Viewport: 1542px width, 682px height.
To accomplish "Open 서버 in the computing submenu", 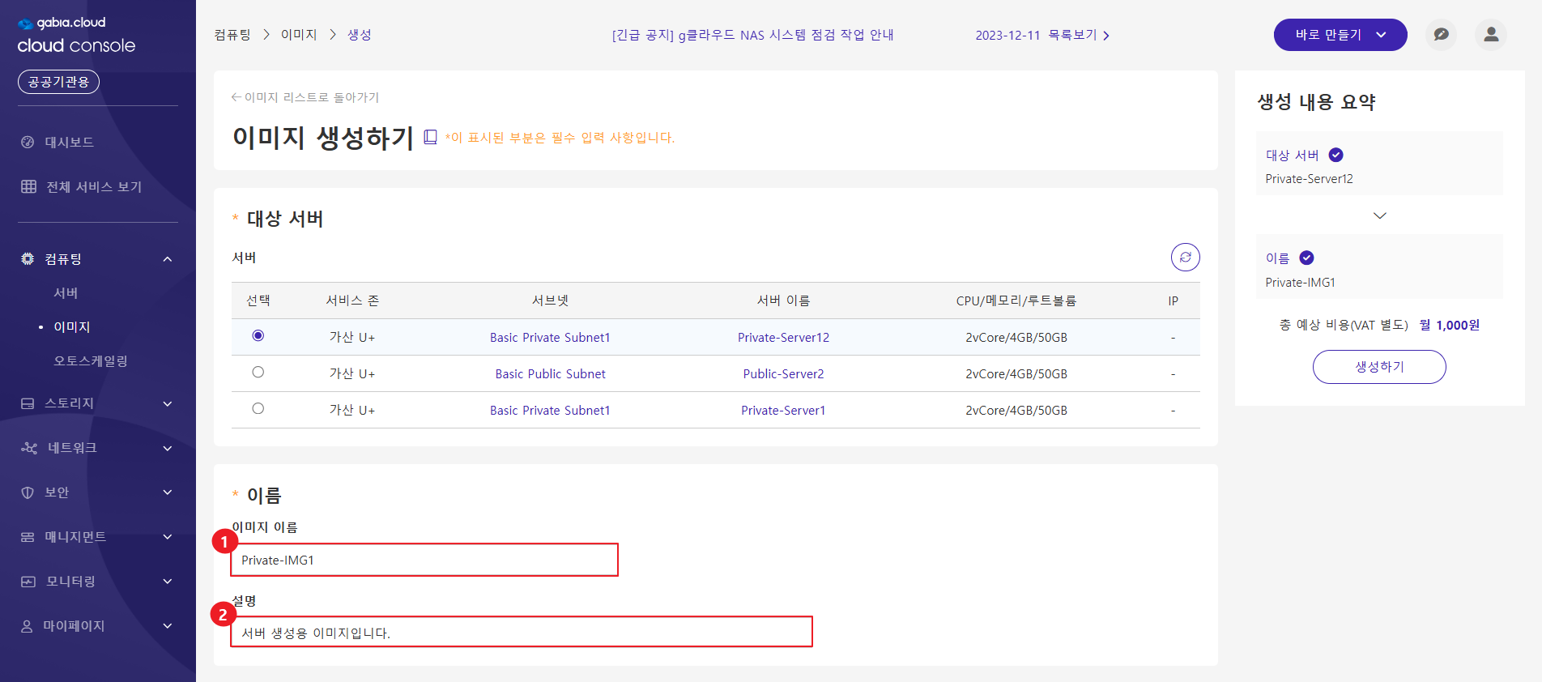I will (x=66, y=293).
